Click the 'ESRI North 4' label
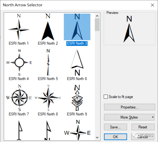The height and width of the screenshot is (142, 158). [x=19, y=79]
